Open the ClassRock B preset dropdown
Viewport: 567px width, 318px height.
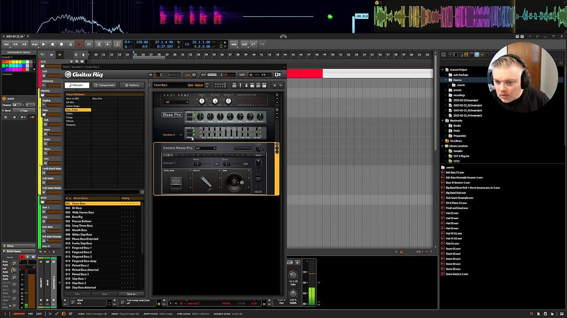172,135
